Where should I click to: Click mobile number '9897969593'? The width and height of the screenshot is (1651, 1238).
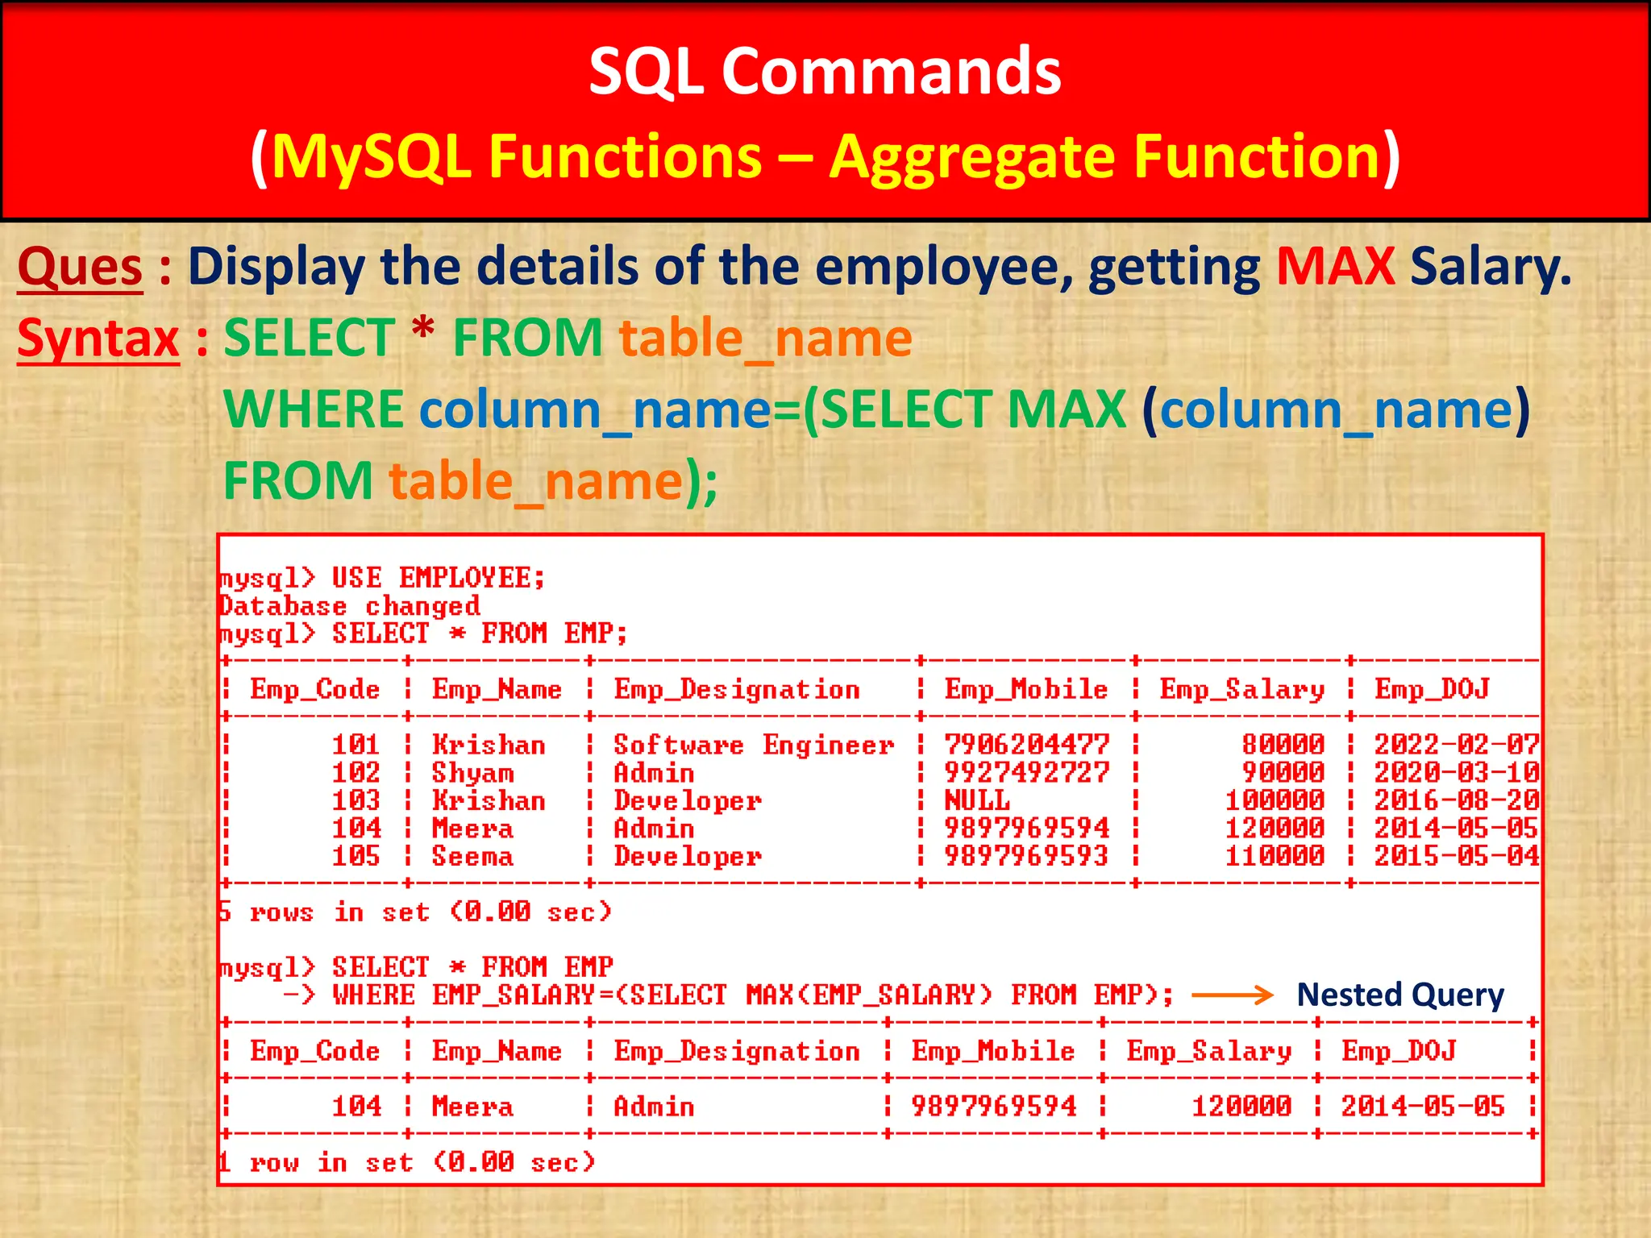pyautogui.click(x=1027, y=855)
